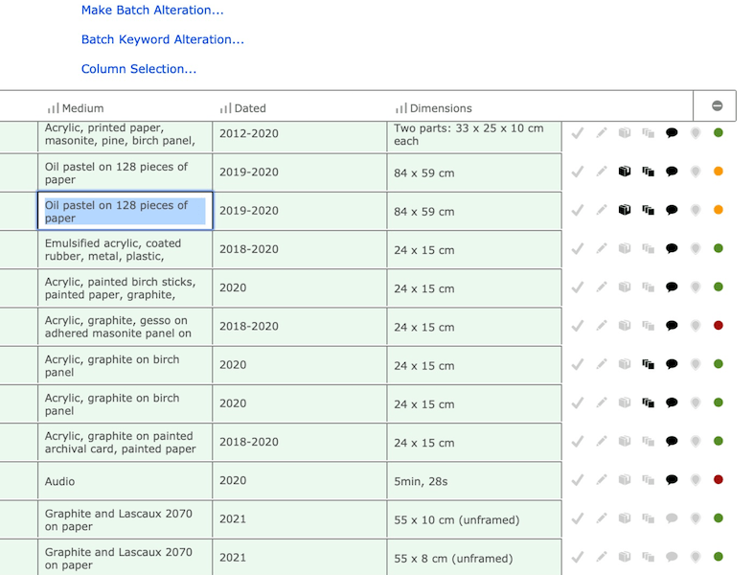
Task: Toggle the checkmark in Acrylic, printed paper row
Action: [577, 133]
